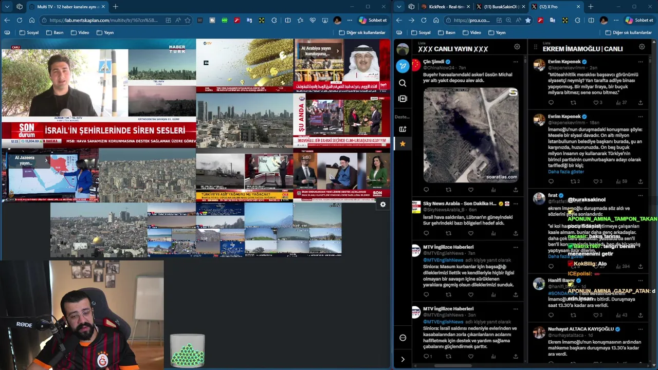
Task: Like Nurhayat ALTACA KAYIŞOĞLU post
Action: tap(596, 364)
